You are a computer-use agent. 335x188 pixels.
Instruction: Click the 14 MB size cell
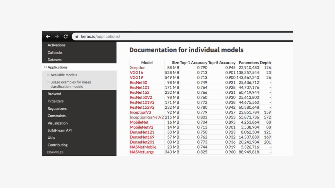173,127
